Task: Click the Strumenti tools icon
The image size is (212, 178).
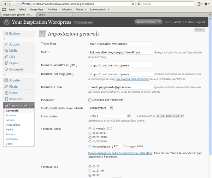Action: (x=6, y=99)
